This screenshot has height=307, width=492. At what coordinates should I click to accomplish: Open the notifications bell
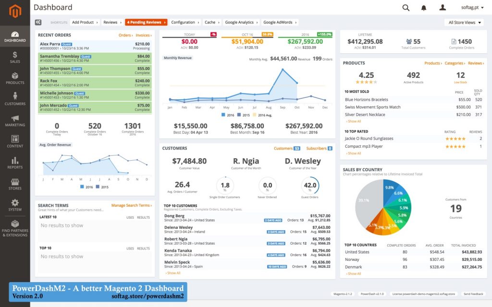[x=424, y=8]
